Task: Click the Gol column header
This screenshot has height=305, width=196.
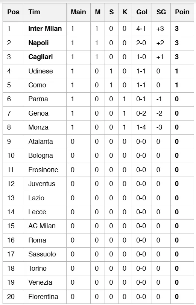Action: coord(142,12)
